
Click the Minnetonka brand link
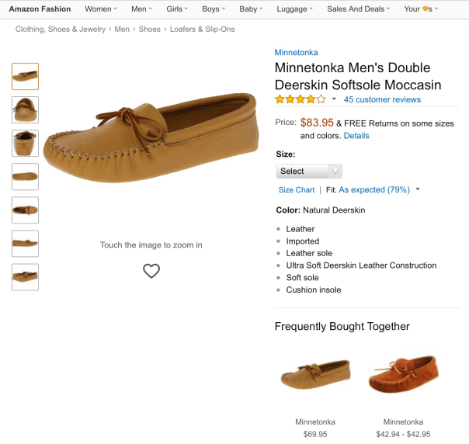(x=296, y=52)
